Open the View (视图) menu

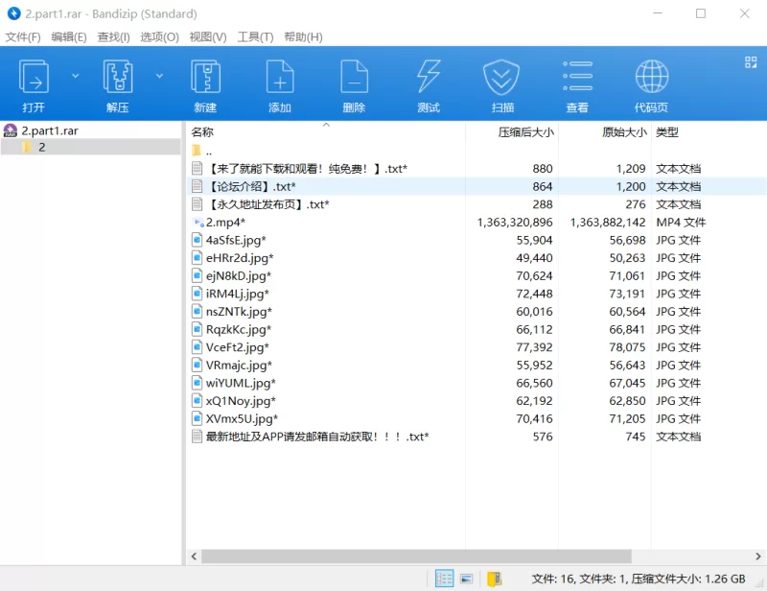pos(208,37)
